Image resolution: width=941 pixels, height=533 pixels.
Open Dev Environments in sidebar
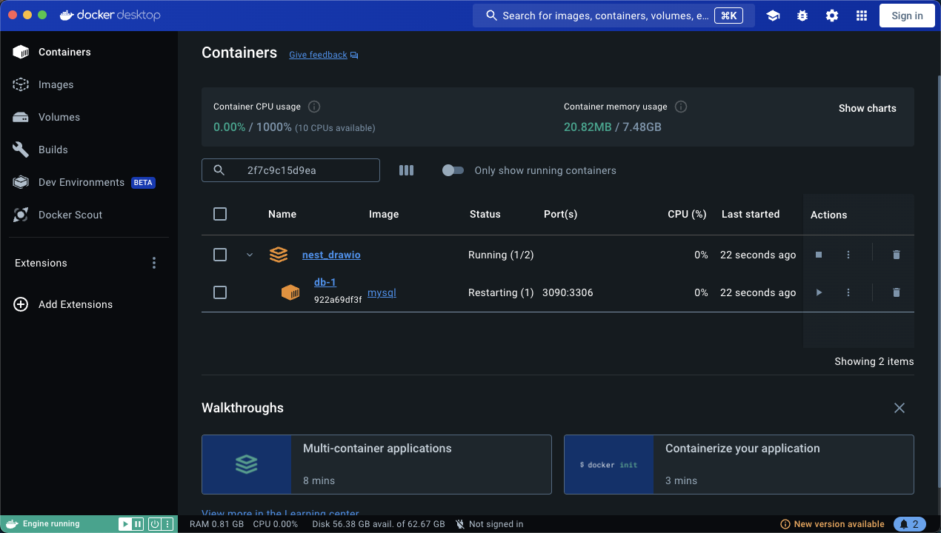point(89,182)
